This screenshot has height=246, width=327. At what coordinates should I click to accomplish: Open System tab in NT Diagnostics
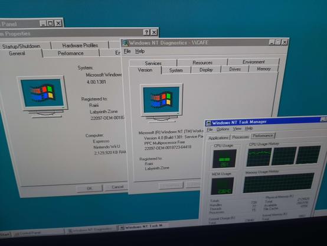coord(176,70)
